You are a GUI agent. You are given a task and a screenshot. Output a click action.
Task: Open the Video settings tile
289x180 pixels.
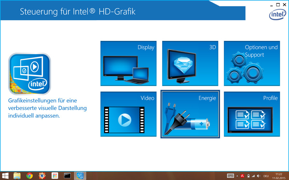pos(128,114)
